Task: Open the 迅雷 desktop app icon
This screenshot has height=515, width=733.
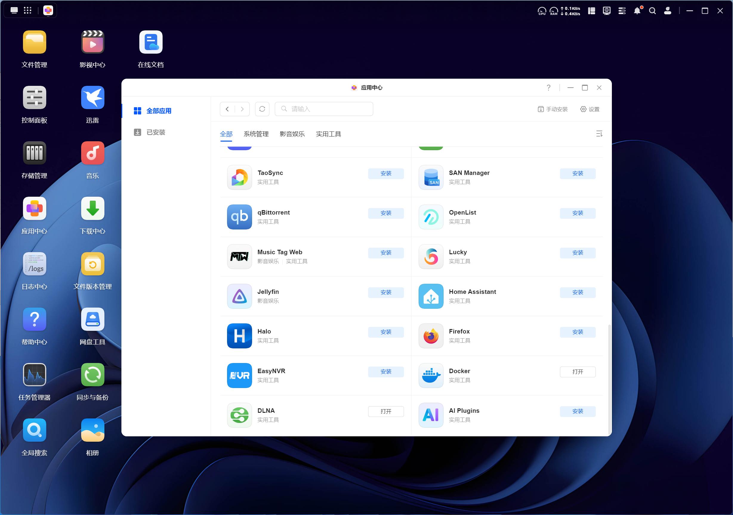Action: tap(92, 98)
